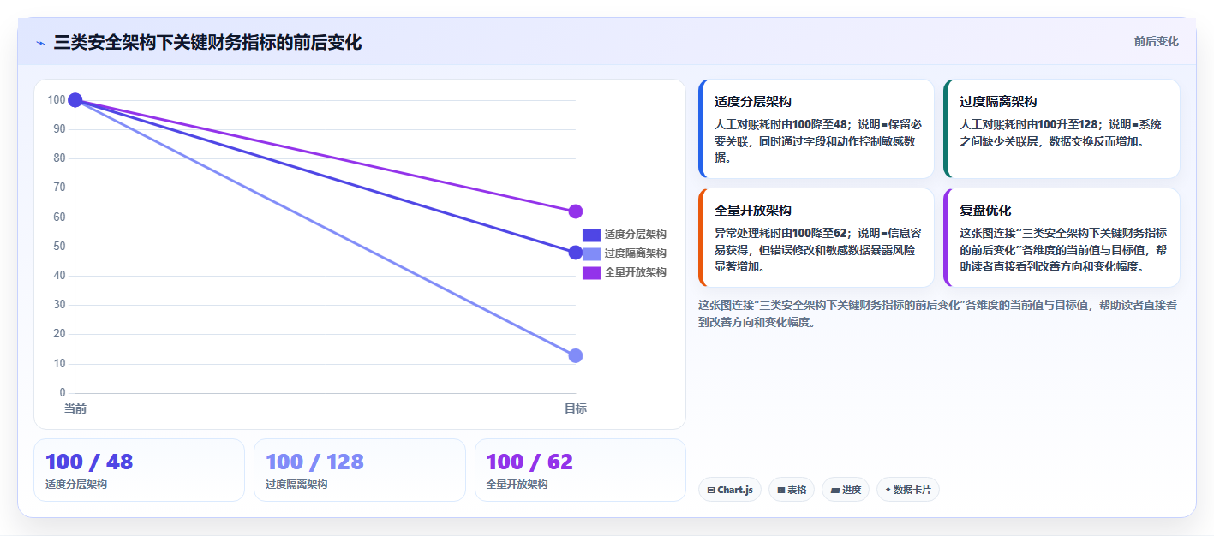Toggle 全量开放架构 legend swatch

[591, 272]
